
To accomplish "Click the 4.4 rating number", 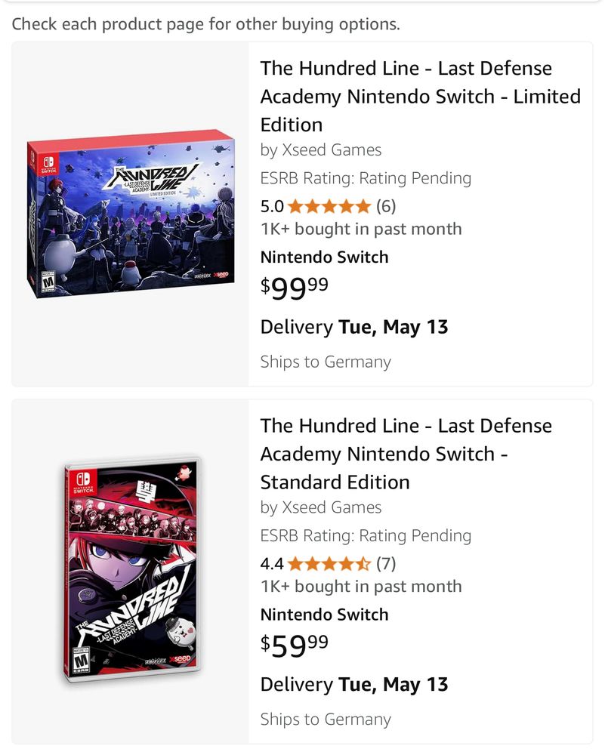I will [272, 563].
